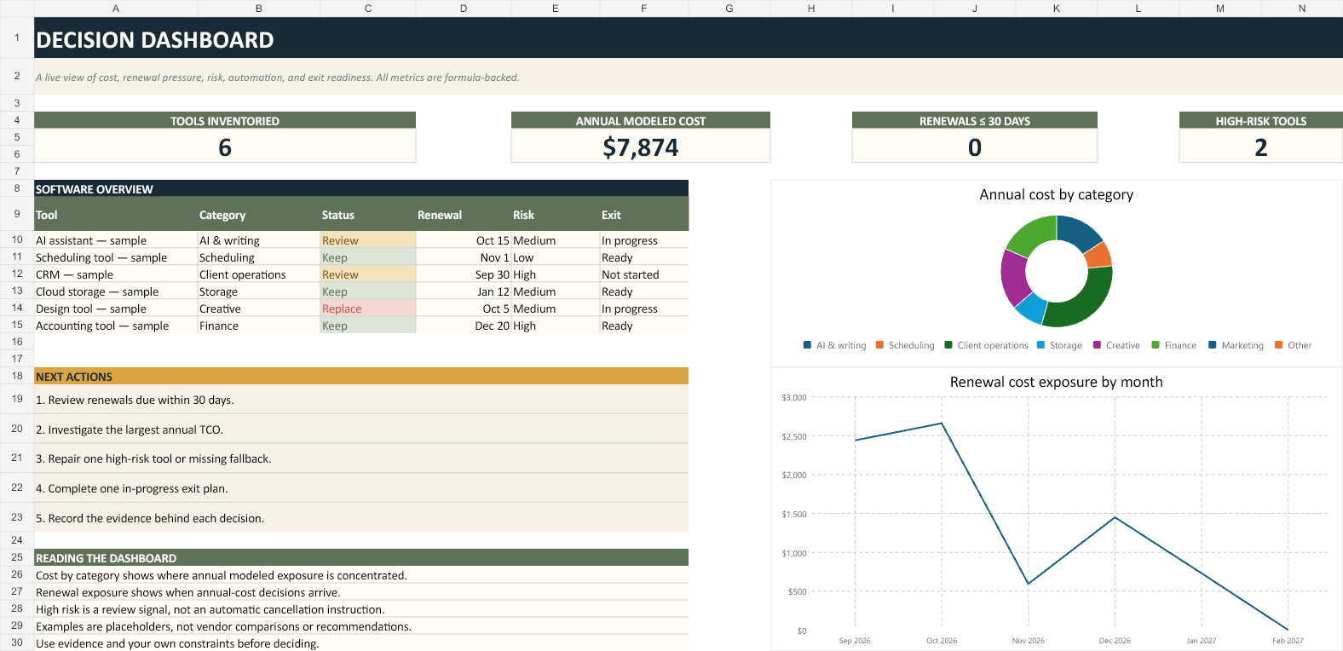1343x651 pixels.
Task: Select row 18 by its row number
Action: coord(17,376)
